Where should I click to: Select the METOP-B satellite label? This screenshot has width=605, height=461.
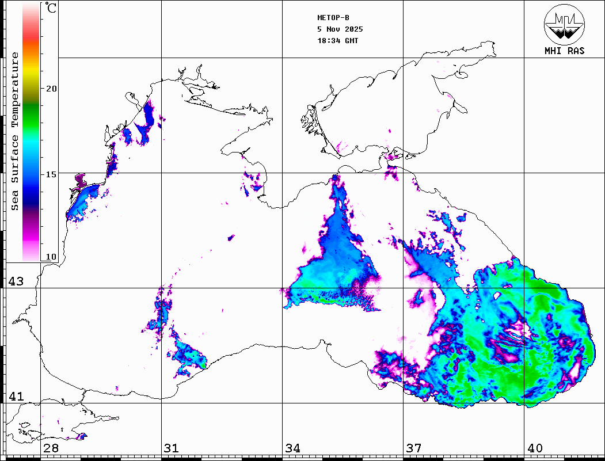coord(333,18)
